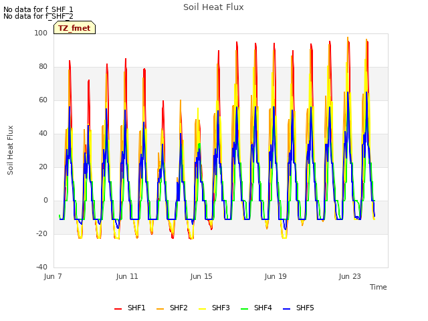Image resolution: width=428 pixels, height=321 pixels.
Task: Click the Jun 15 x-axis tick label
Action: click(201, 276)
